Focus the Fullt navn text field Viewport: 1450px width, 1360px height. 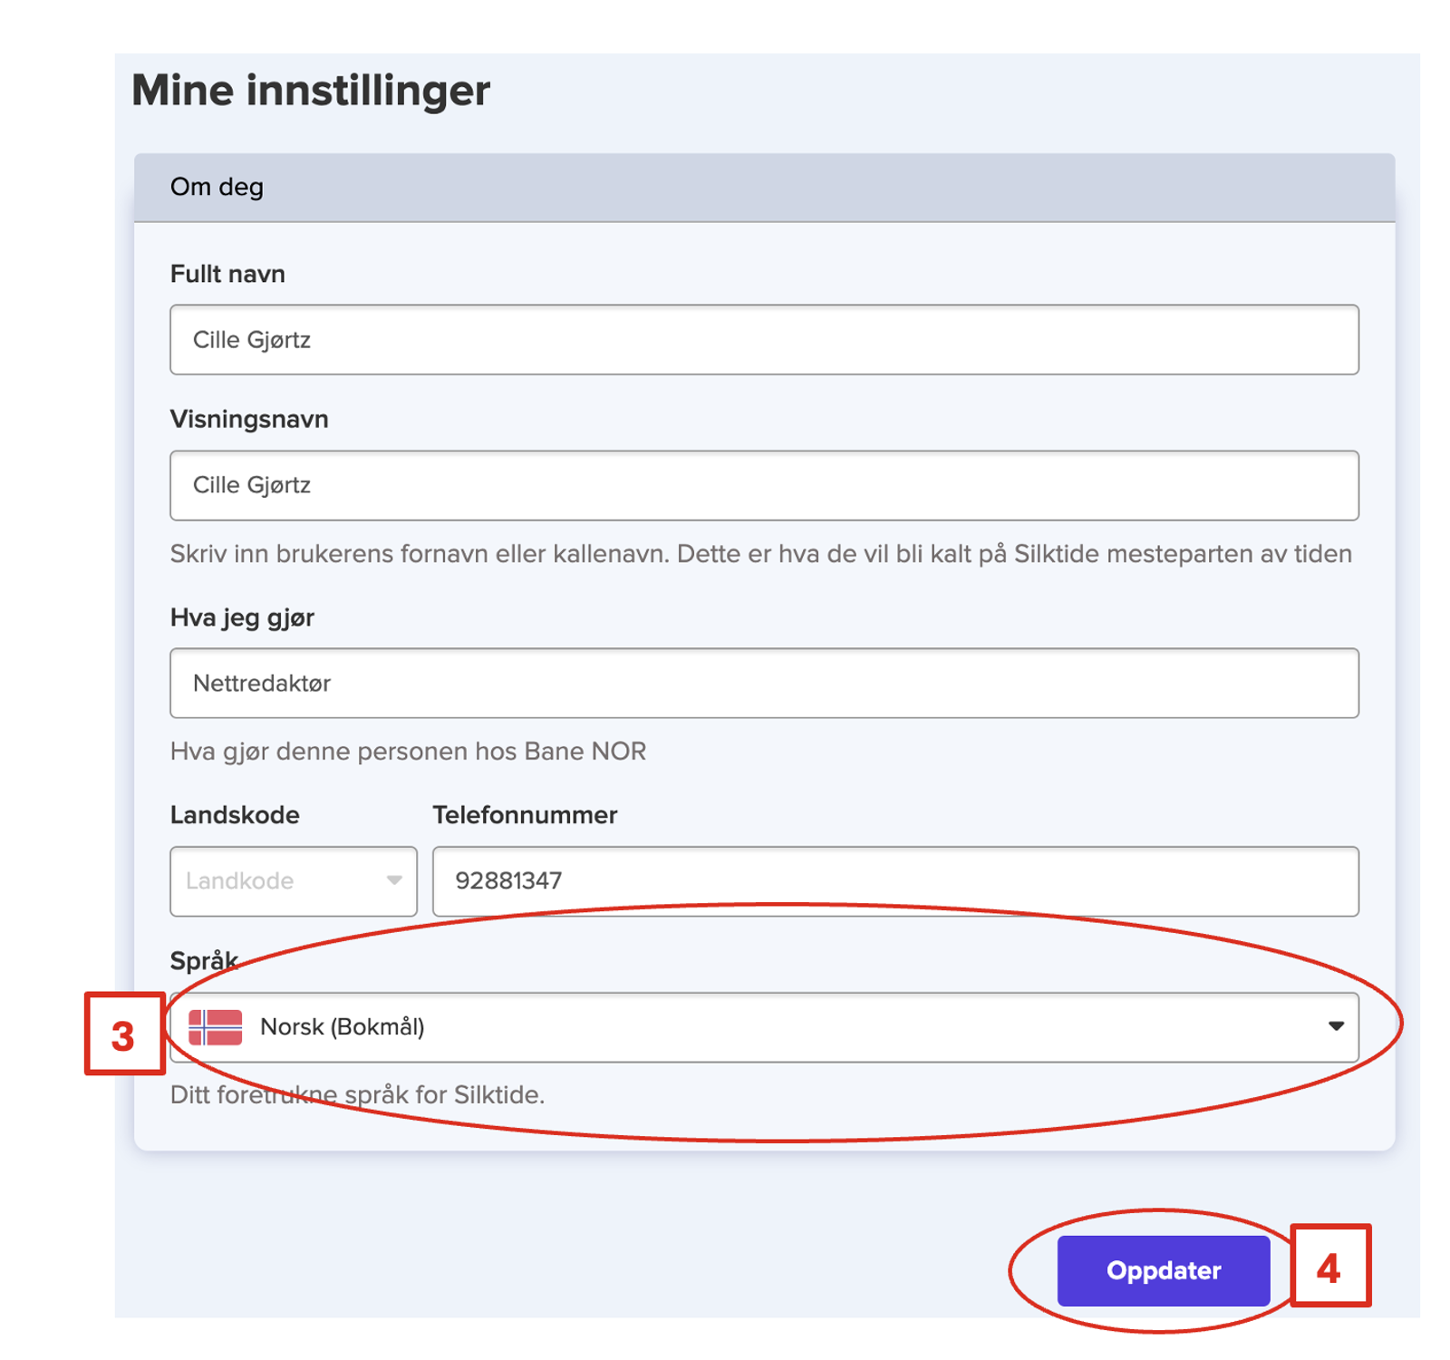click(763, 340)
